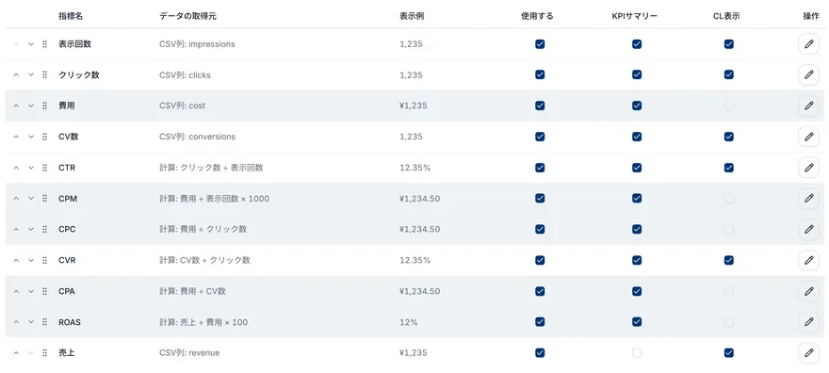Select grip handle in 売上 row
The image size is (829, 373).
(45, 353)
